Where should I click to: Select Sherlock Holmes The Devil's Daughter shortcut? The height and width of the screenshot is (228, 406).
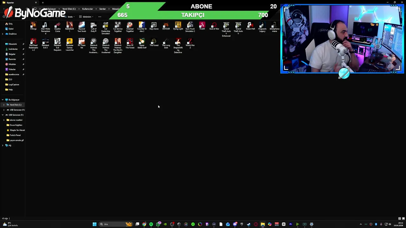click(118, 46)
